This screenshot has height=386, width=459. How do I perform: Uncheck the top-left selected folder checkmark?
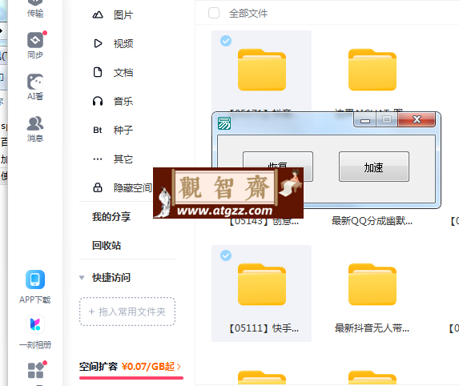[x=226, y=41]
